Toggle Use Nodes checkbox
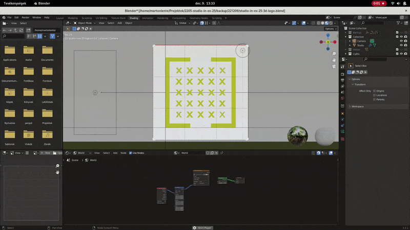The width and height of the screenshot is (410, 230). tap(131, 153)
